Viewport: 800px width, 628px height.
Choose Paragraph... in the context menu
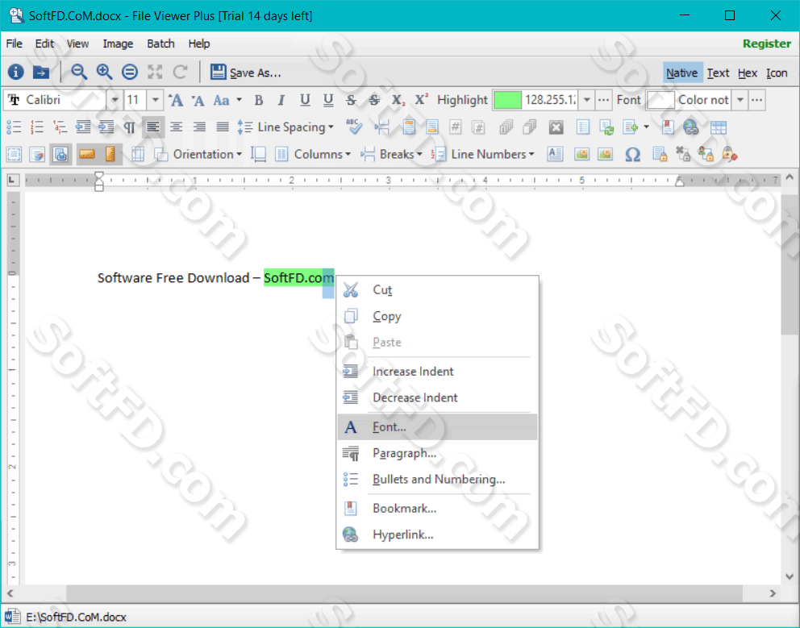[437, 453]
